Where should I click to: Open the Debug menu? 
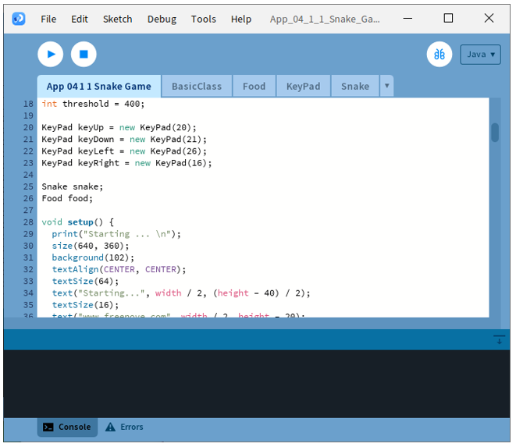tap(162, 19)
